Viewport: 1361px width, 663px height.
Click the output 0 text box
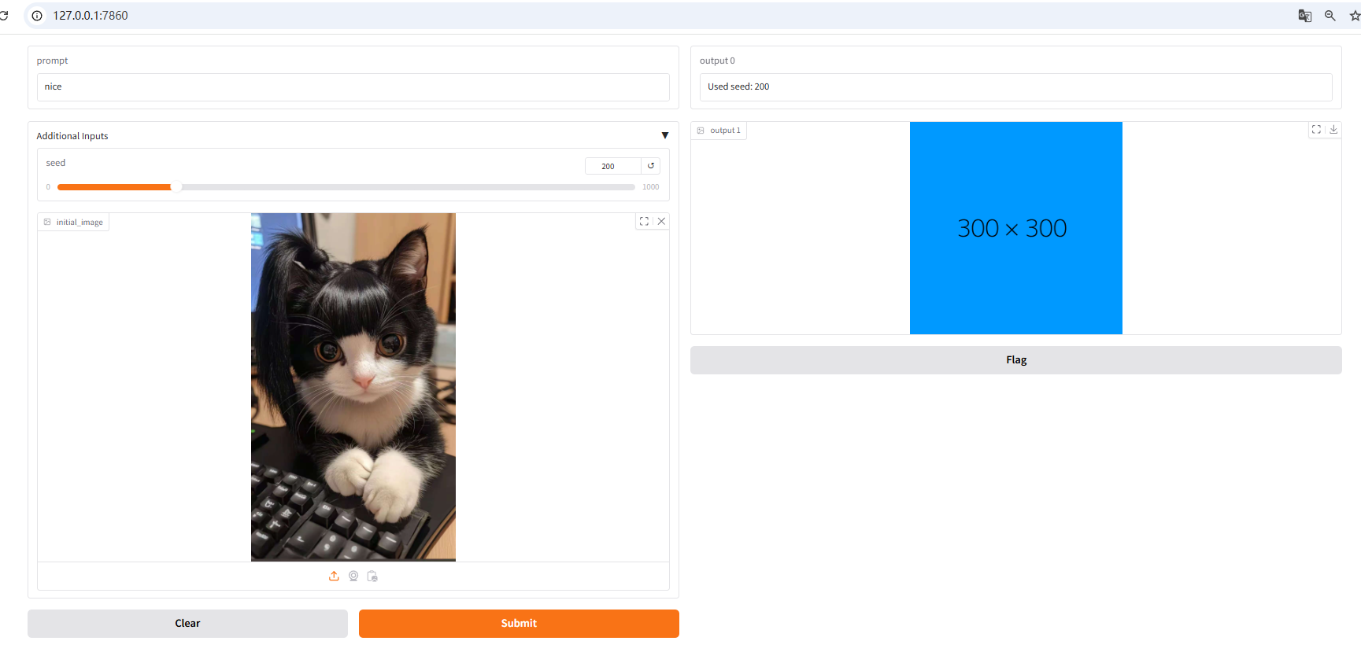pyautogui.click(x=1015, y=87)
